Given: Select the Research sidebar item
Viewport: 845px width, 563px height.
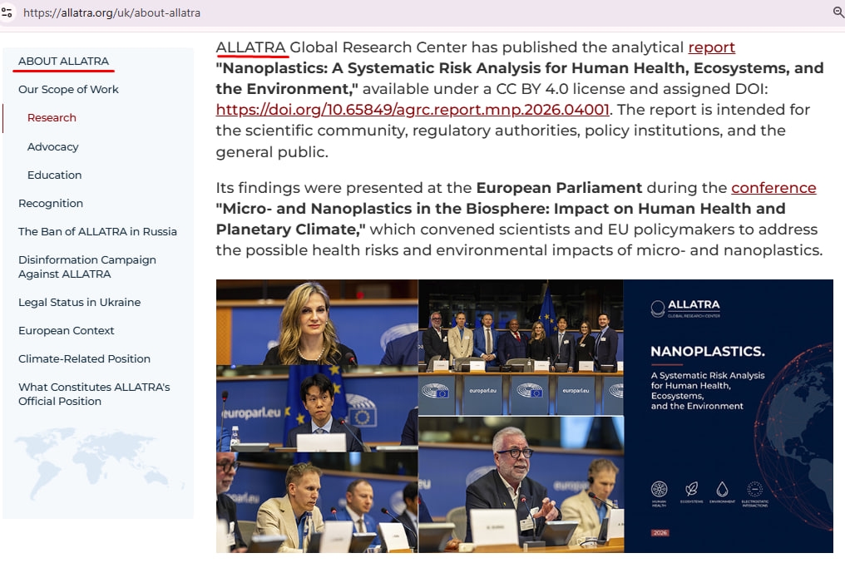Looking at the screenshot, I should (52, 117).
